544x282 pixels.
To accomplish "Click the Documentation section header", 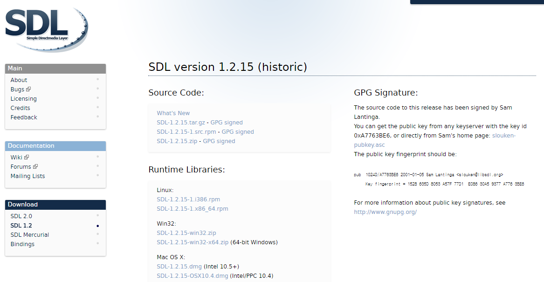I will pyautogui.click(x=55, y=146).
